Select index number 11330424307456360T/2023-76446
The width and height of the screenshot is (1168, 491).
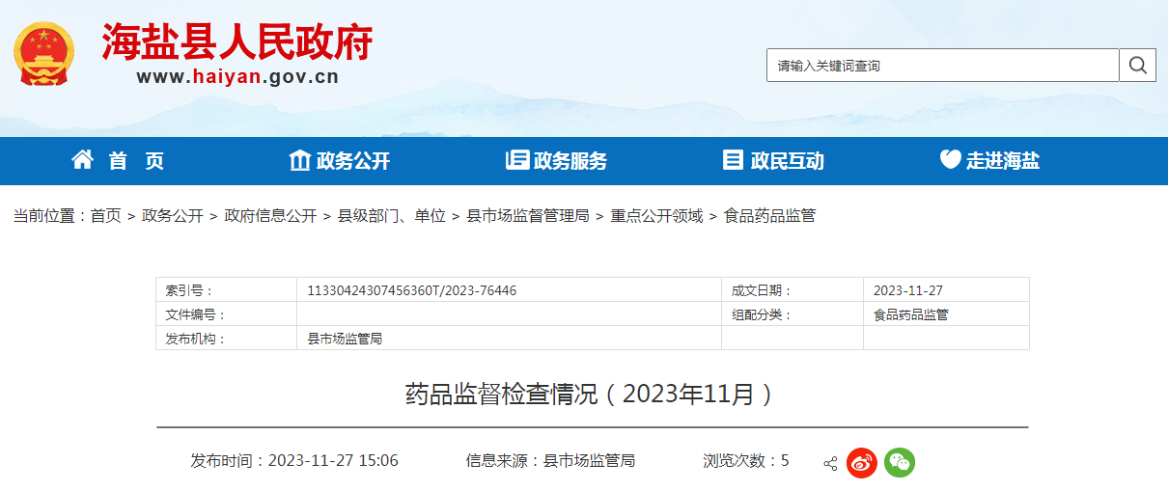click(x=411, y=290)
